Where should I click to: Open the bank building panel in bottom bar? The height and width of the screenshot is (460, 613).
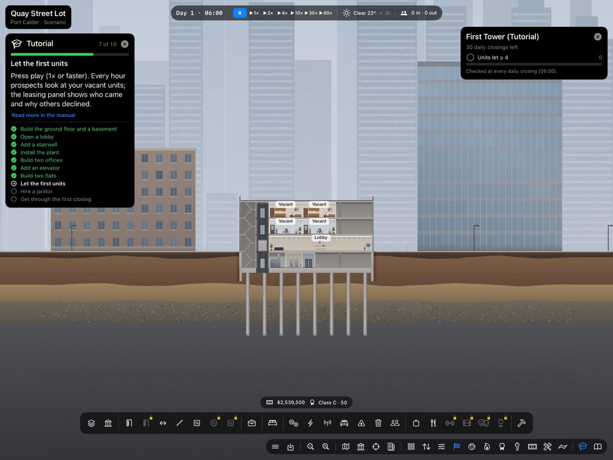361,447
